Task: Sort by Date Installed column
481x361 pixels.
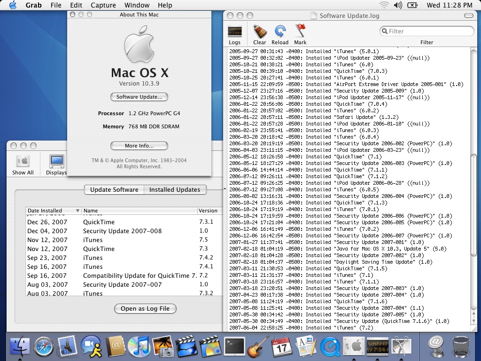Action: click(54, 211)
